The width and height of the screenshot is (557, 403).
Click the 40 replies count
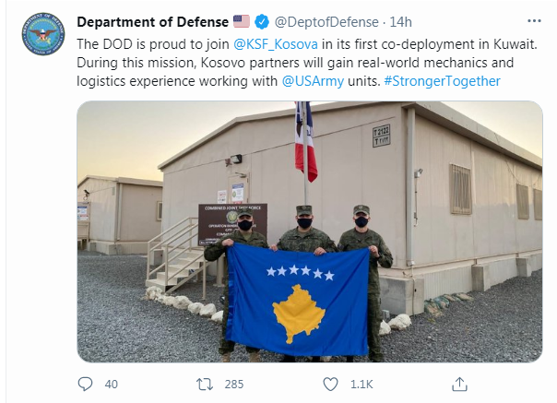[x=112, y=385]
